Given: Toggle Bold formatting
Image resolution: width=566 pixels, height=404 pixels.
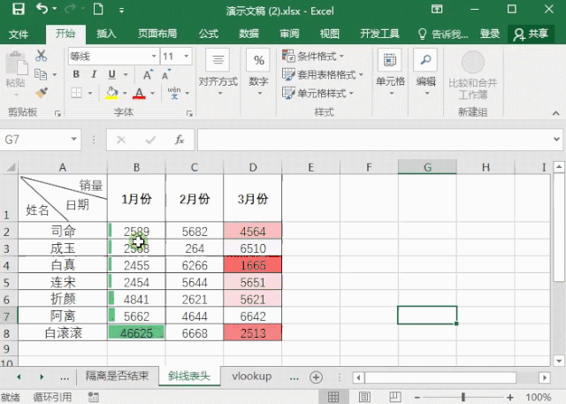Looking at the screenshot, I should (76, 74).
